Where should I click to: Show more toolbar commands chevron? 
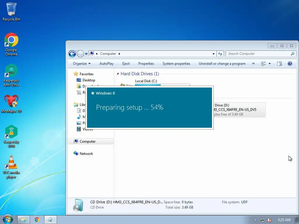pyautogui.click(x=253, y=64)
